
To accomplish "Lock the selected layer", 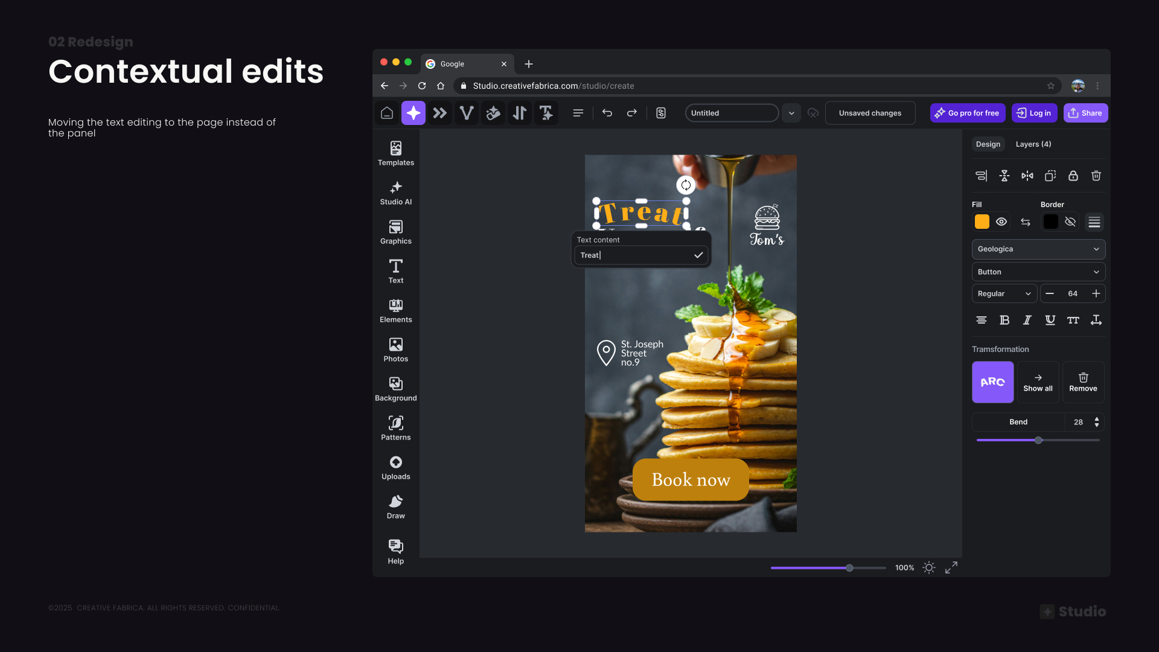I will point(1073,176).
